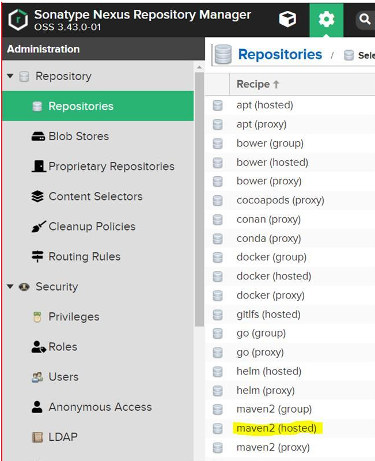Open Proprietary Repositories
This screenshot has width=375, height=461.
tap(111, 166)
